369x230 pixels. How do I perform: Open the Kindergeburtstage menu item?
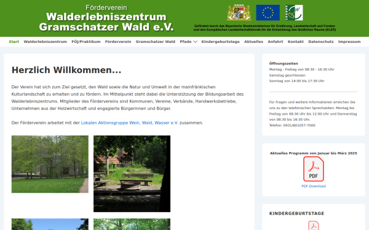coord(220,42)
